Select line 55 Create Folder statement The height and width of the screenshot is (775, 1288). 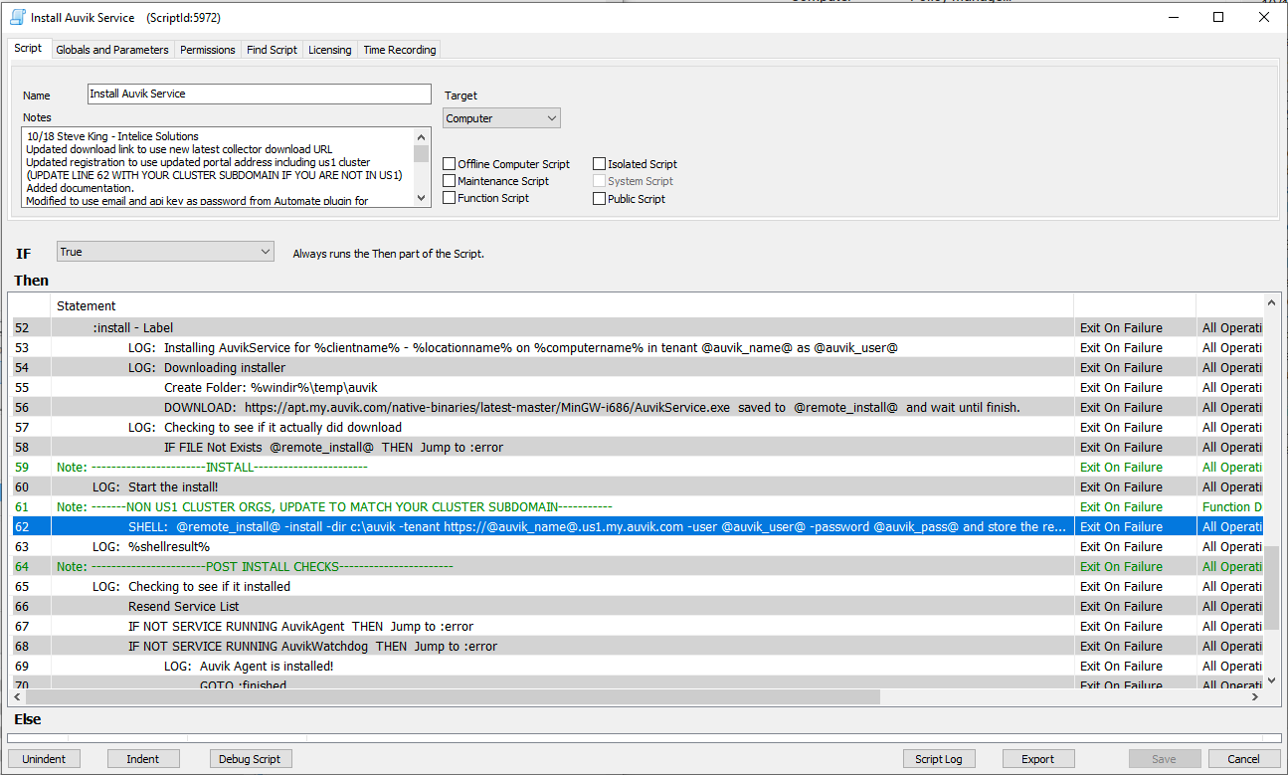click(637, 387)
